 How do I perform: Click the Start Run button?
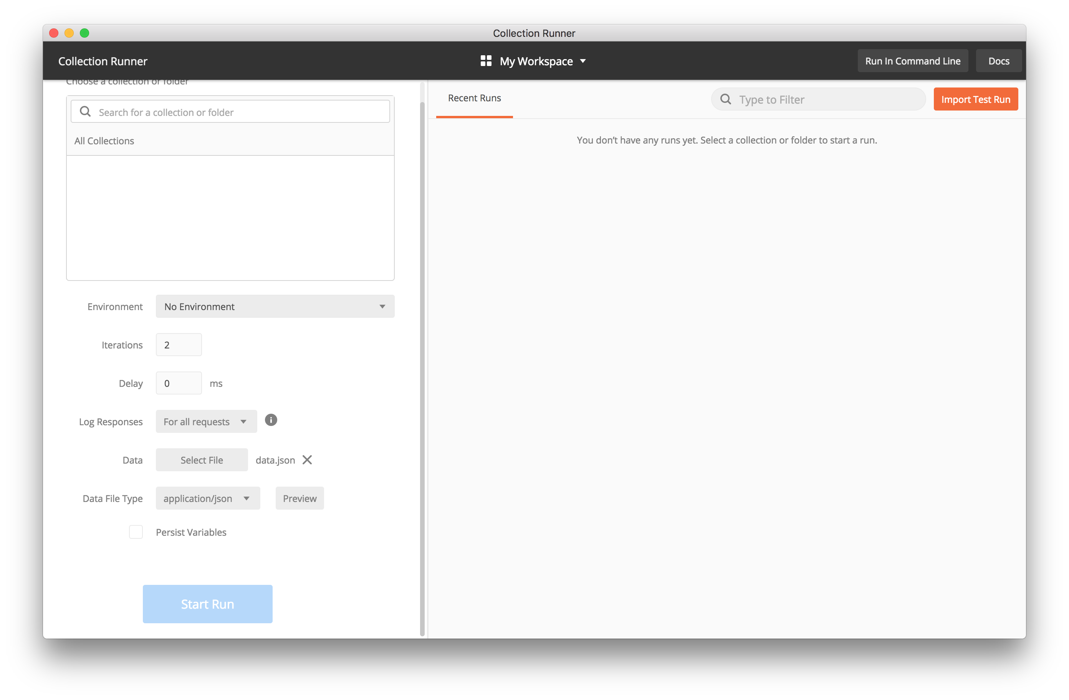pos(207,603)
